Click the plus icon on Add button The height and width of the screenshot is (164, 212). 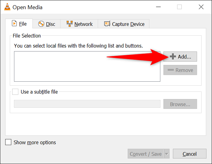[173, 57]
